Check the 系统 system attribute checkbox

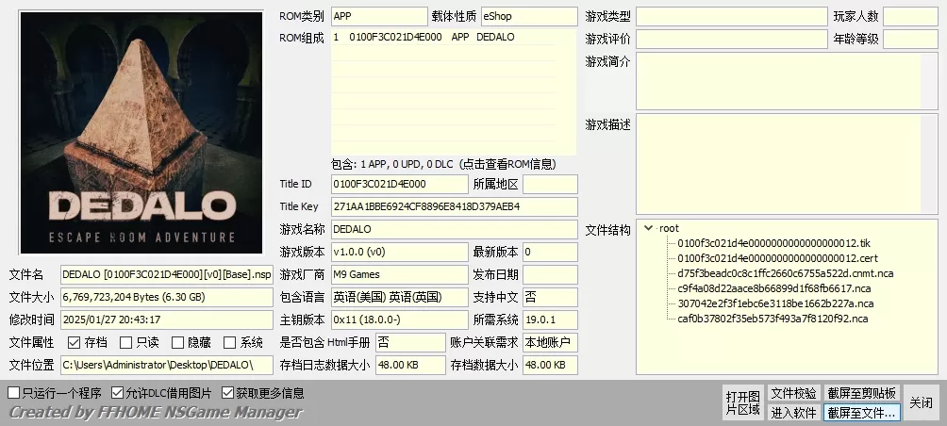pos(229,343)
